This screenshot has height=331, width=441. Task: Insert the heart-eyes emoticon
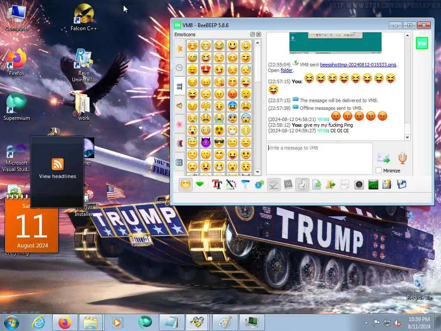pyautogui.click(x=206, y=70)
